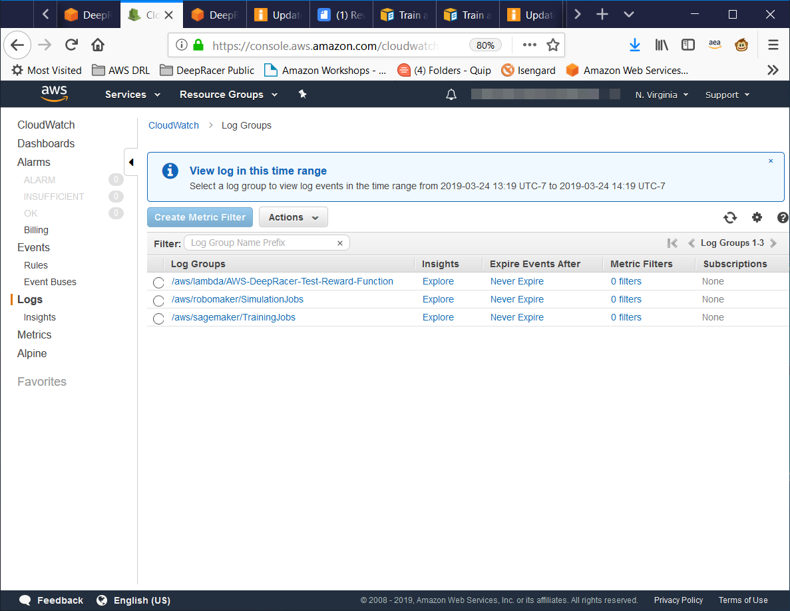Open the /aws/sagemaker/TrainingJobs log group link
Screen dimensions: 790x611
pyautogui.click(x=234, y=317)
